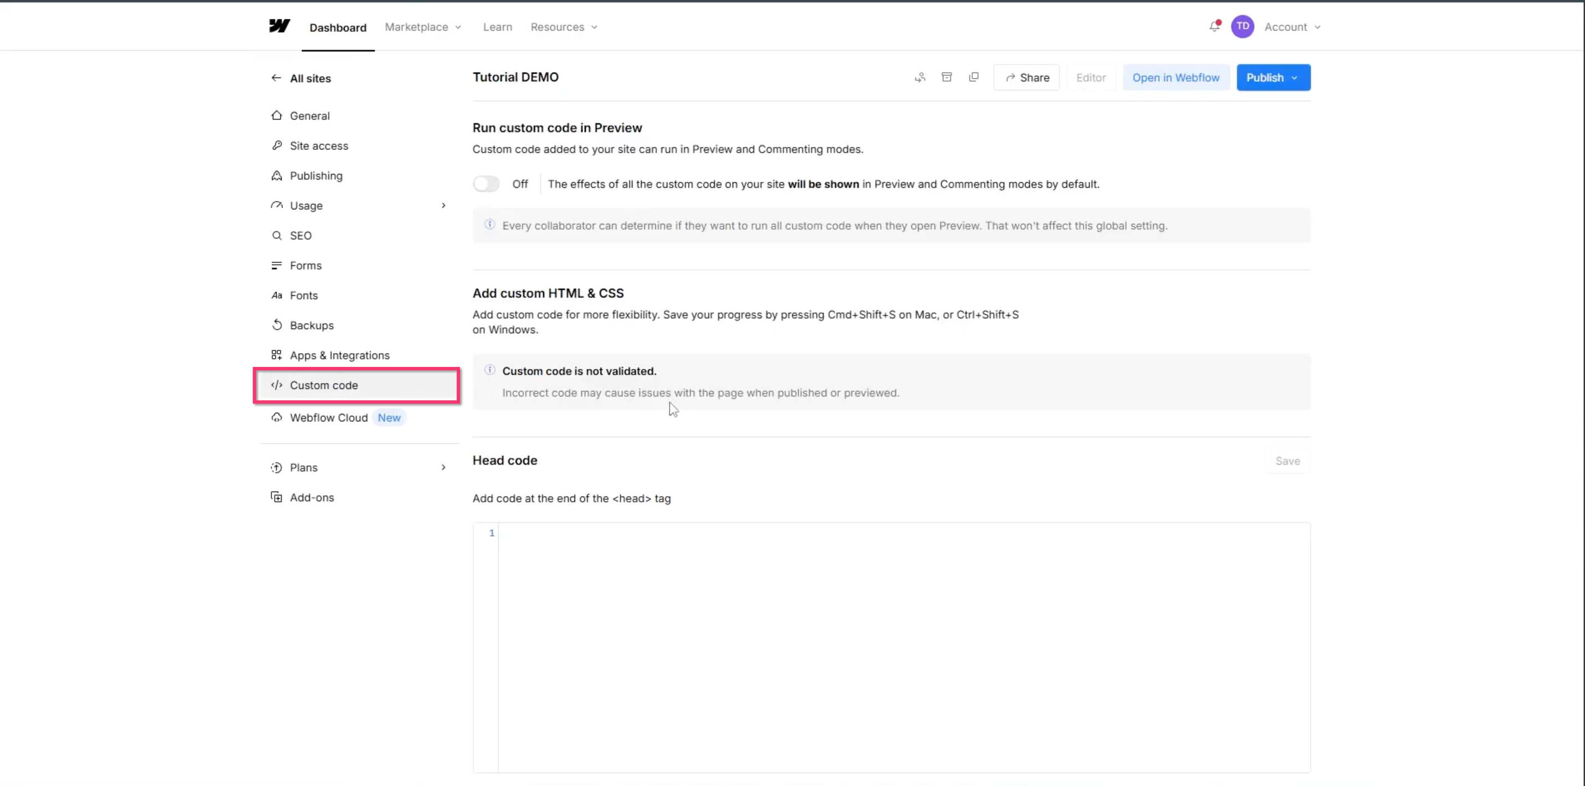Select Apps & Integrations in sidebar

pyautogui.click(x=340, y=355)
